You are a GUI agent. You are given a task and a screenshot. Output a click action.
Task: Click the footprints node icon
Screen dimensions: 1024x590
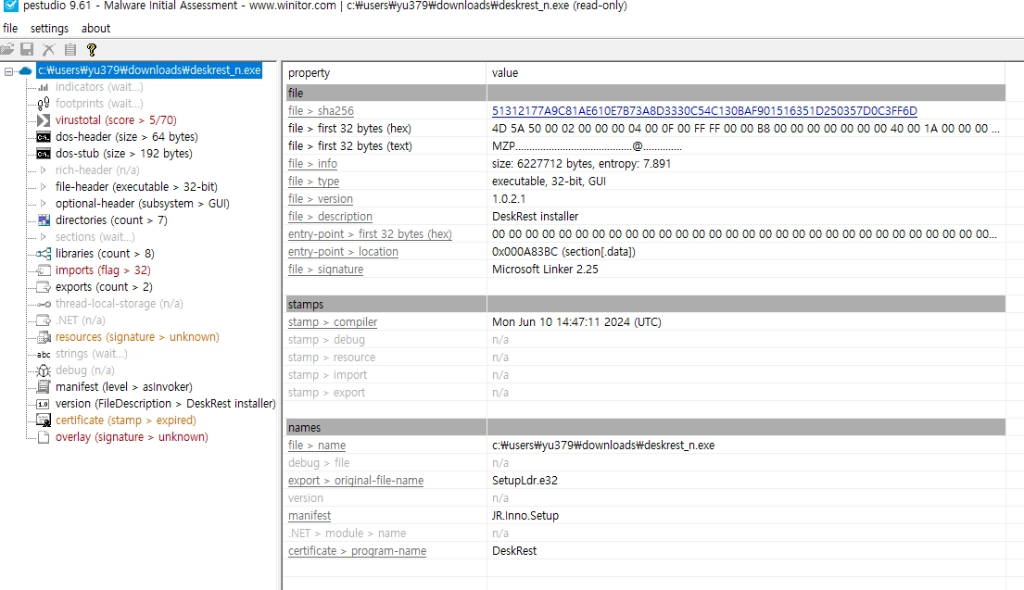coord(44,103)
